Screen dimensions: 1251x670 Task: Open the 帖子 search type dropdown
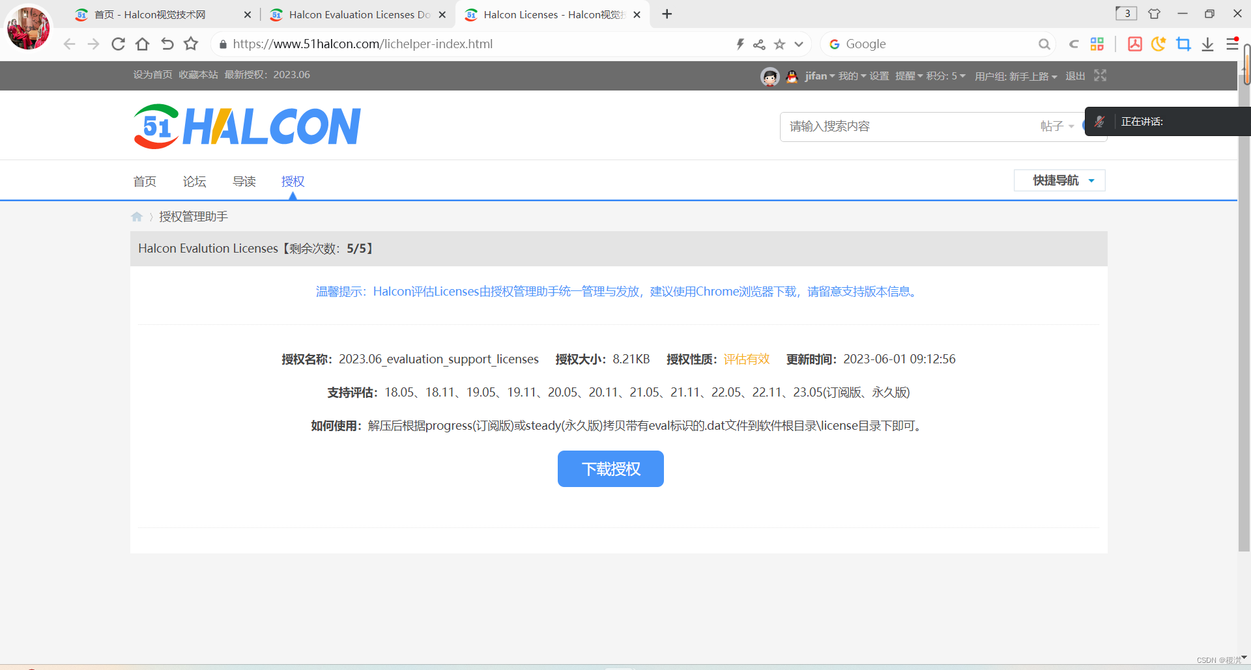click(1057, 126)
